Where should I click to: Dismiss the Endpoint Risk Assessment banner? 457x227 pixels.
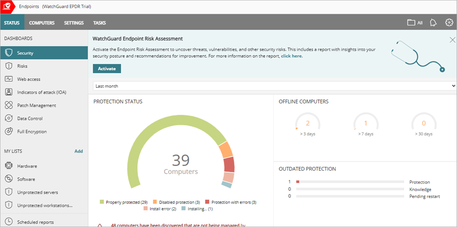pyautogui.click(x=452, y=40)
